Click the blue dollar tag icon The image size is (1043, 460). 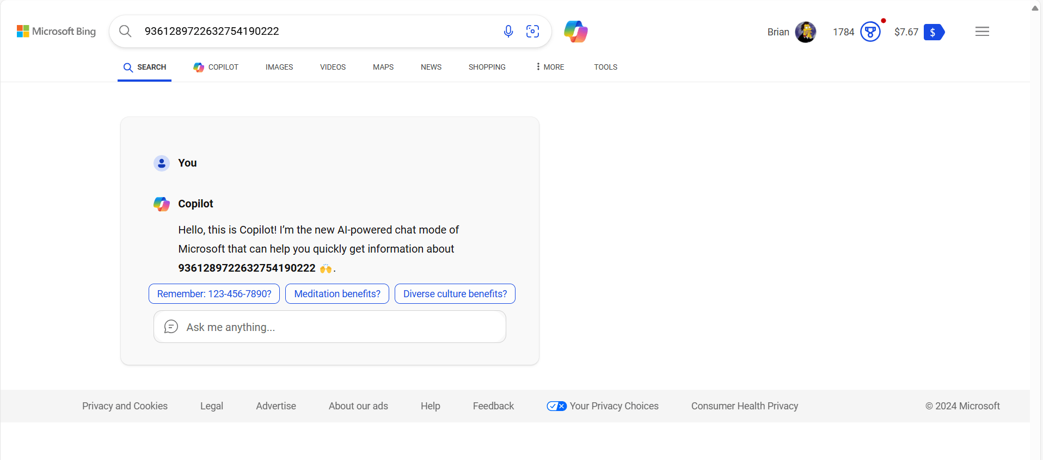click(x=934, y=32)
